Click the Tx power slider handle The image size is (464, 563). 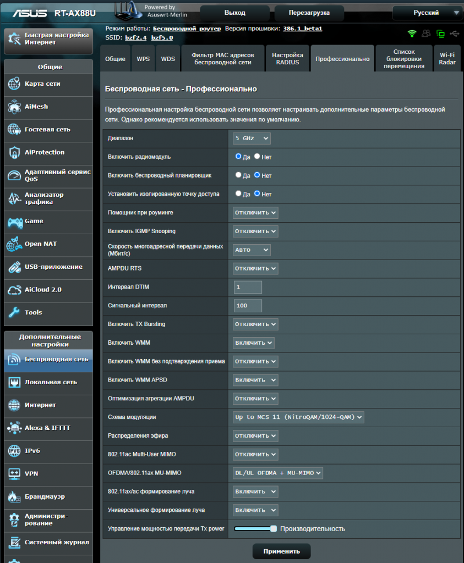[274, 528]
